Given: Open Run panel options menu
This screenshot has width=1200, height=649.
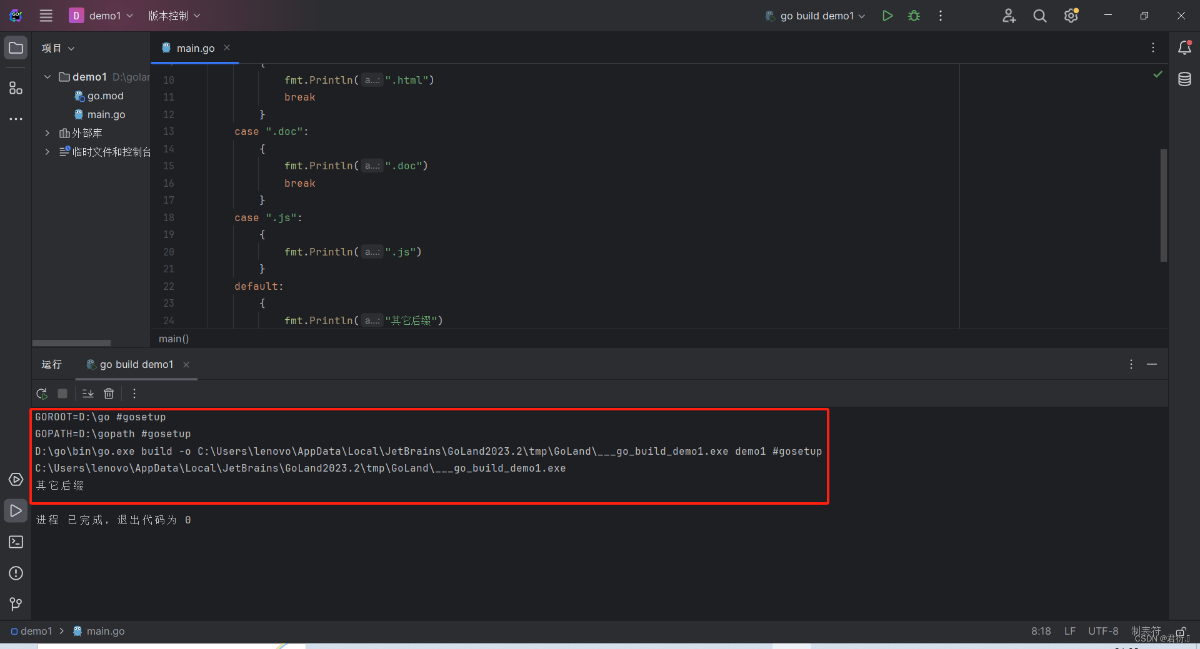Looking at the screenshot, I should (1131, 364).
